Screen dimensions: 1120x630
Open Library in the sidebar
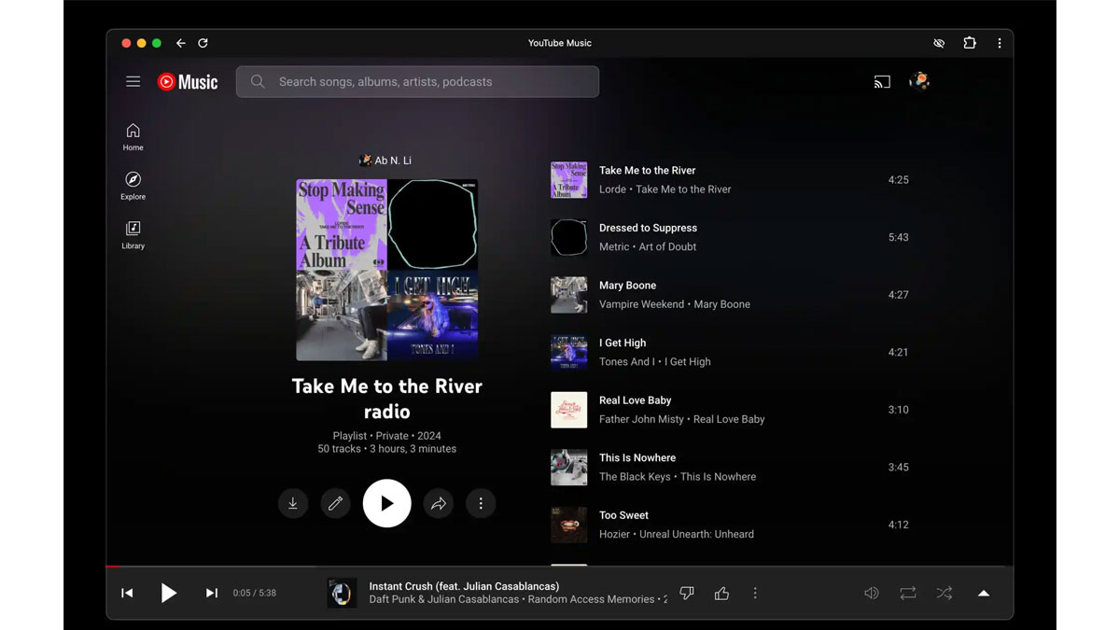click(133, 235)
